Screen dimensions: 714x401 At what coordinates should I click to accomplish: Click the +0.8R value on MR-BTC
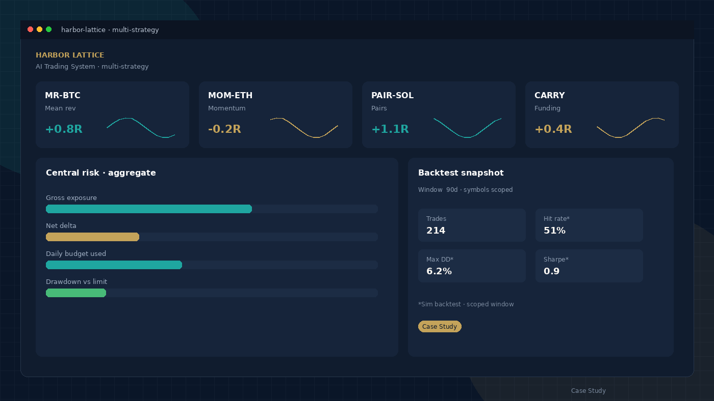pyautogui.click(x=64, y=129)
